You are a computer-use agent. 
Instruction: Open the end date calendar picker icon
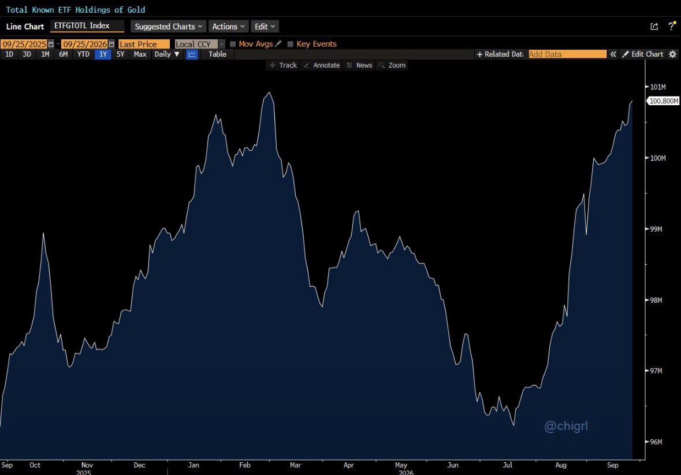coord(111,44)
